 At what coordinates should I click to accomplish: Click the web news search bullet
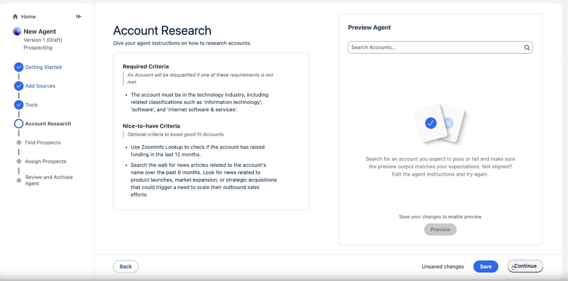coord(203,180)
